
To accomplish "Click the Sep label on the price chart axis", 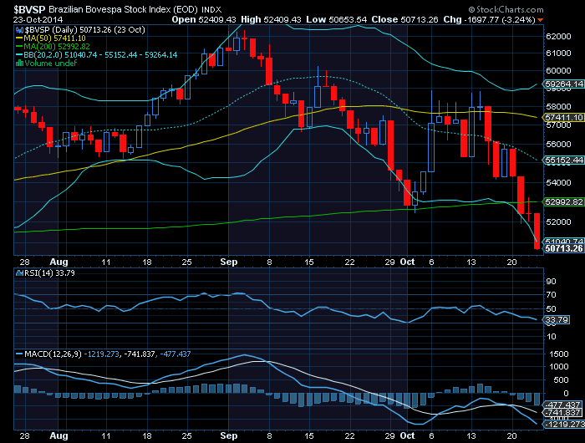I will [229, 262].
